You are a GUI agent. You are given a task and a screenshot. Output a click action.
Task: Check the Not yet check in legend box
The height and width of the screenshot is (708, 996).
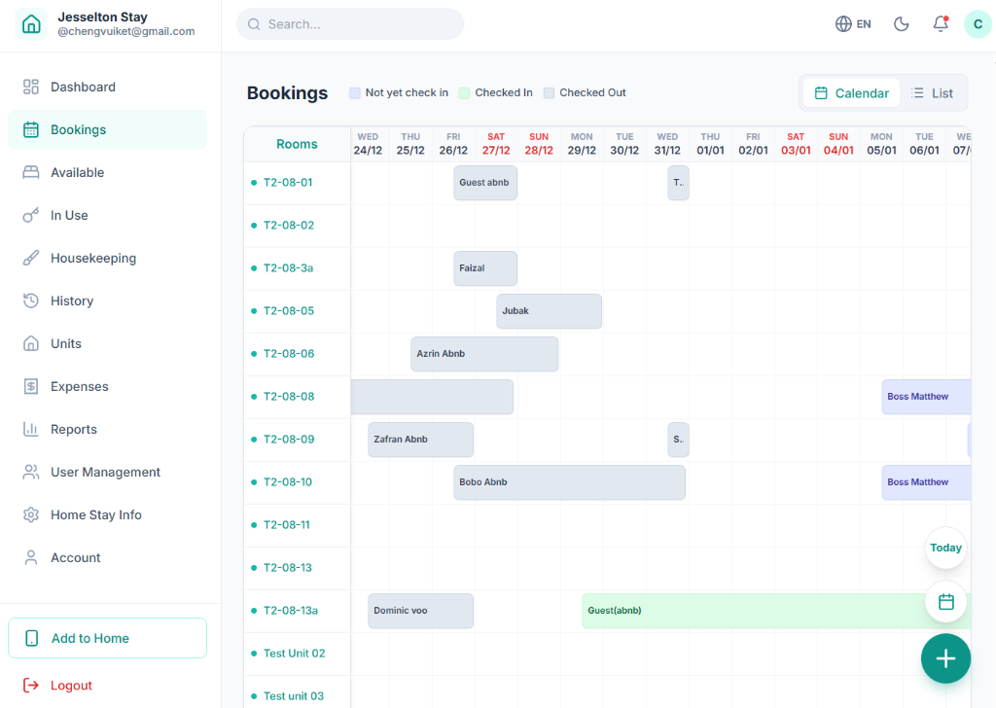353,92
